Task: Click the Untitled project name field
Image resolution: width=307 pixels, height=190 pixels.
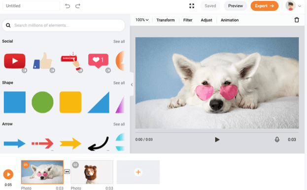Action: (x=31, y=6)
